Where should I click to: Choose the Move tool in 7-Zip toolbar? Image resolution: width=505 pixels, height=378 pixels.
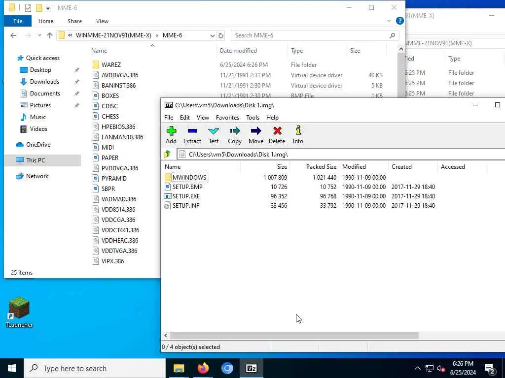pyautogui.click(x=256, y=135)
